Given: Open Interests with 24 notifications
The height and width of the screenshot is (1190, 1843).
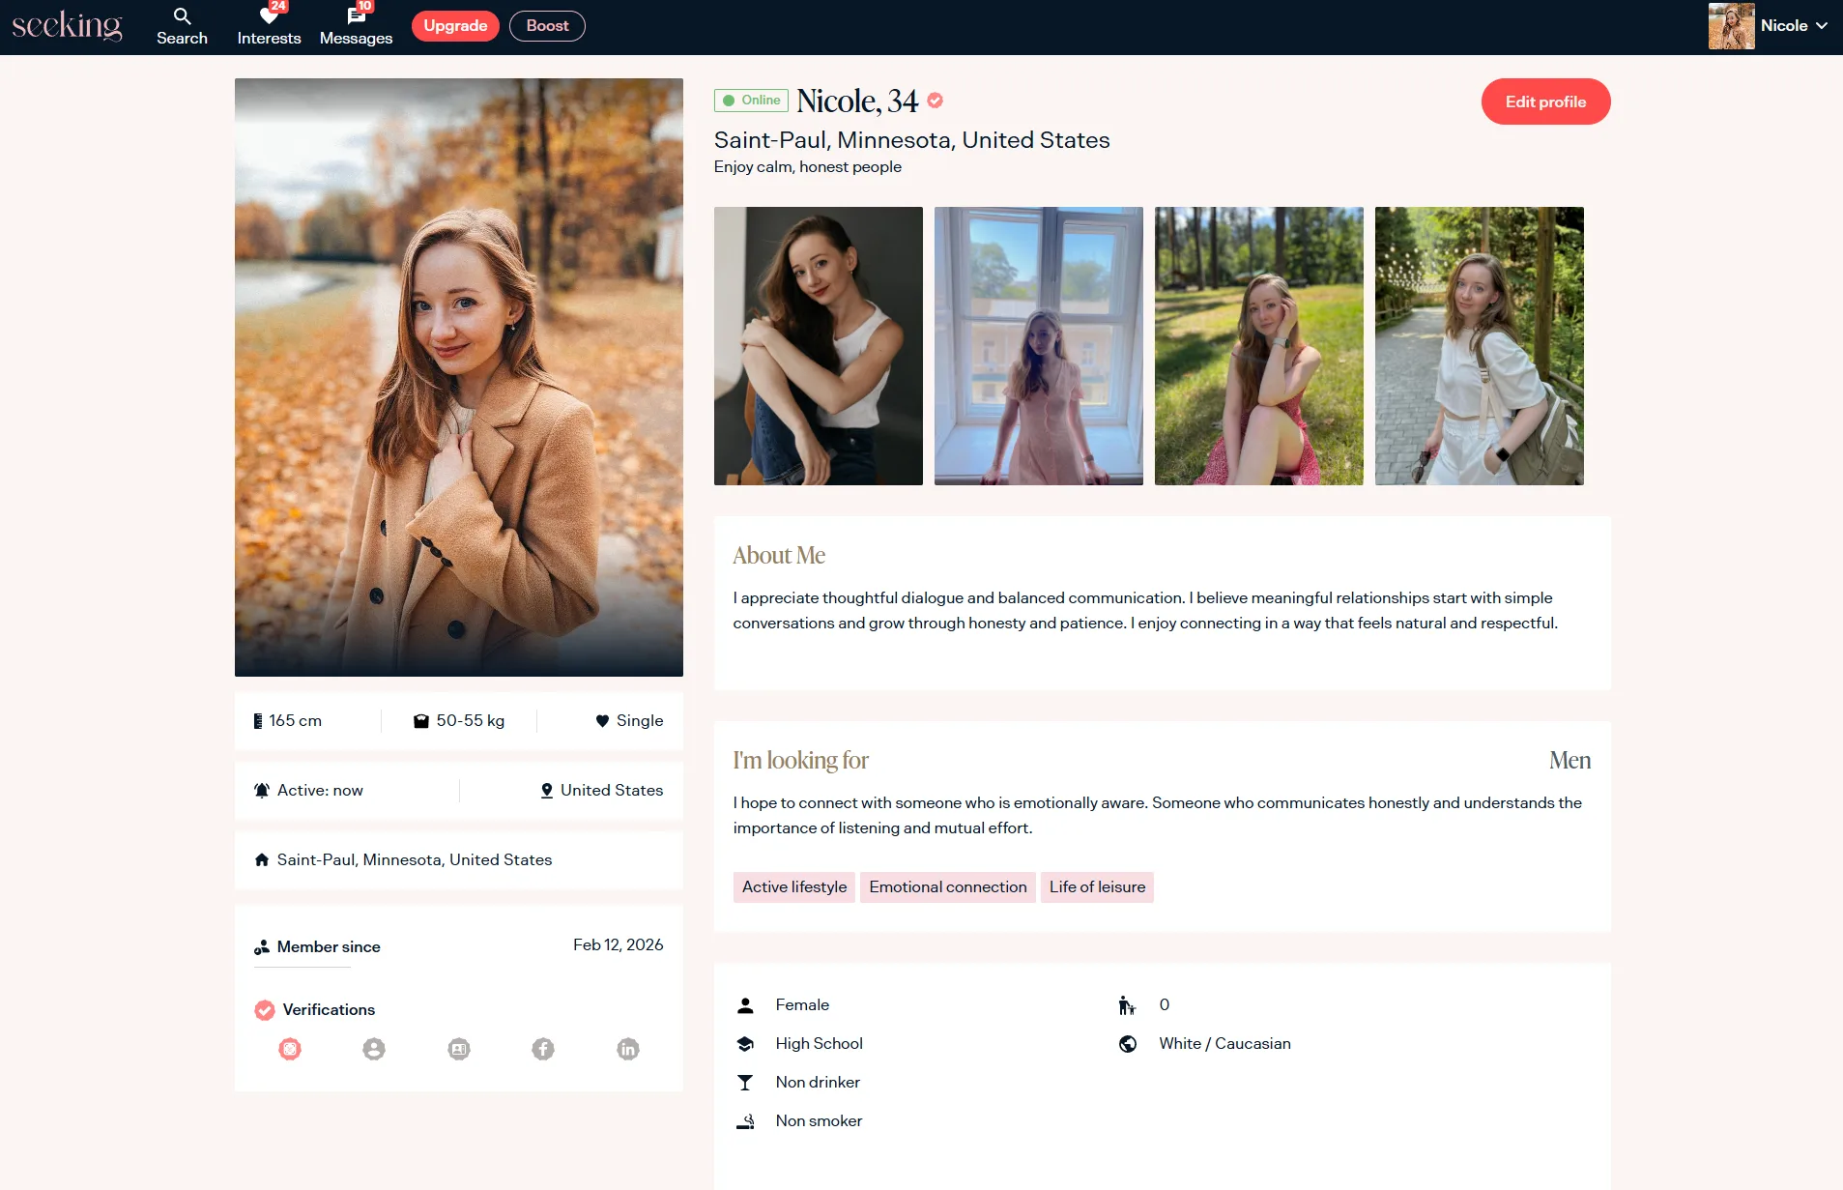Looking at the screenshot, I should (x=269, y=26).
